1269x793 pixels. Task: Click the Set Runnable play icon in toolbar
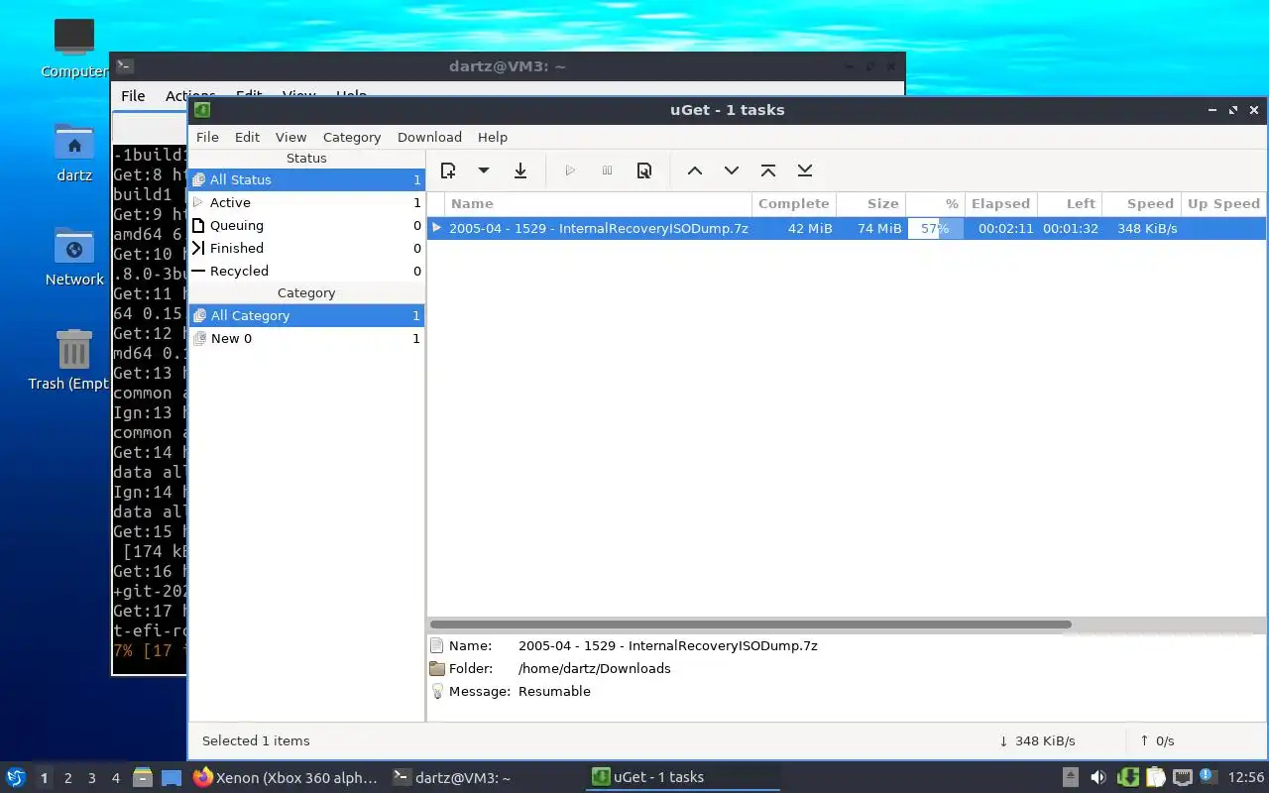(x=570, y=170)
